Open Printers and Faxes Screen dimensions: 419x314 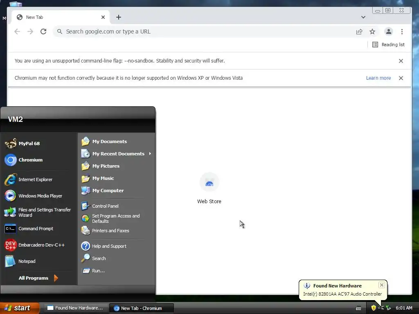(116, 231)
